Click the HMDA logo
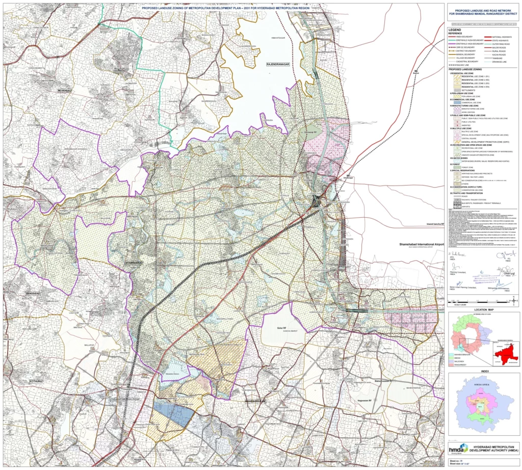The height and width of the screenshot is (470, 522). click(x=458, y=449)
